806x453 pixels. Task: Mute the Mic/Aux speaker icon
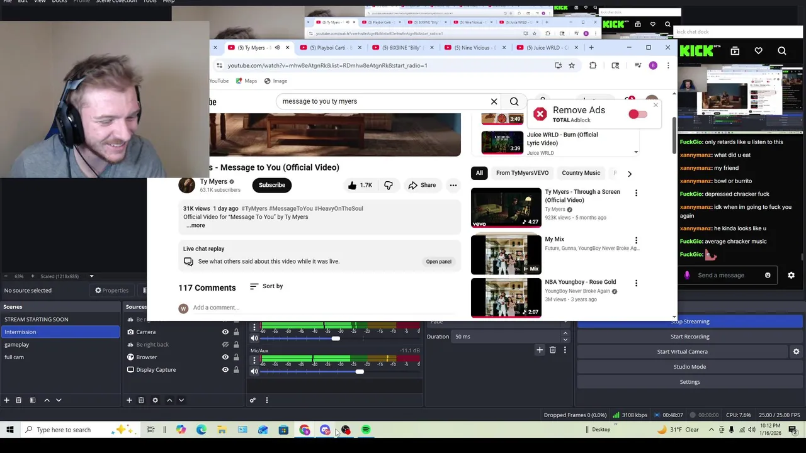254,371
